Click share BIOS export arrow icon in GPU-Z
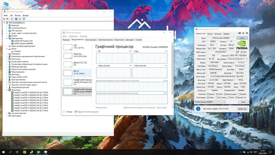 238,52
